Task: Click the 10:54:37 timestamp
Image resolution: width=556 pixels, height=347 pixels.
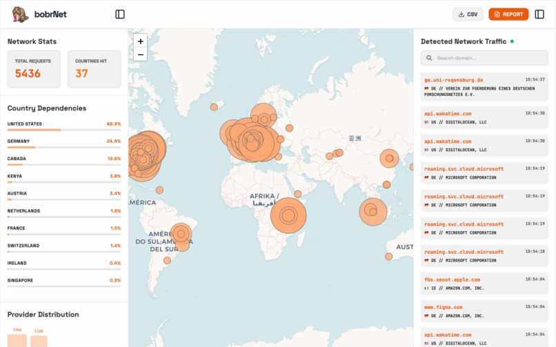Action: pos(535,79)
